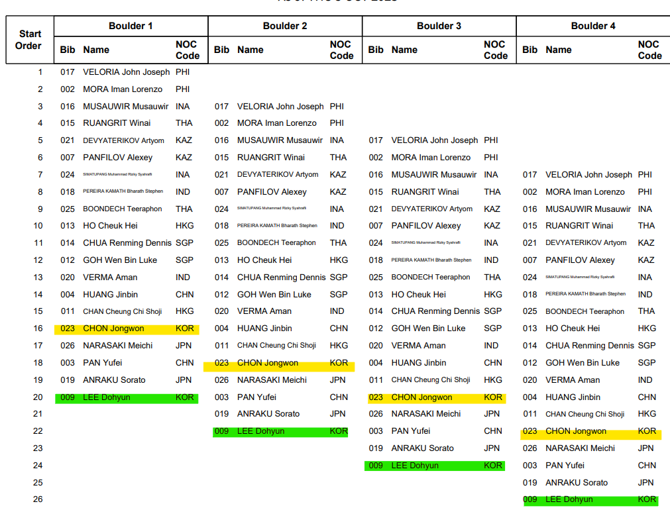670x508 pixels.
Task: Select the Boulder 2 column header
Action: coord(285,26)
